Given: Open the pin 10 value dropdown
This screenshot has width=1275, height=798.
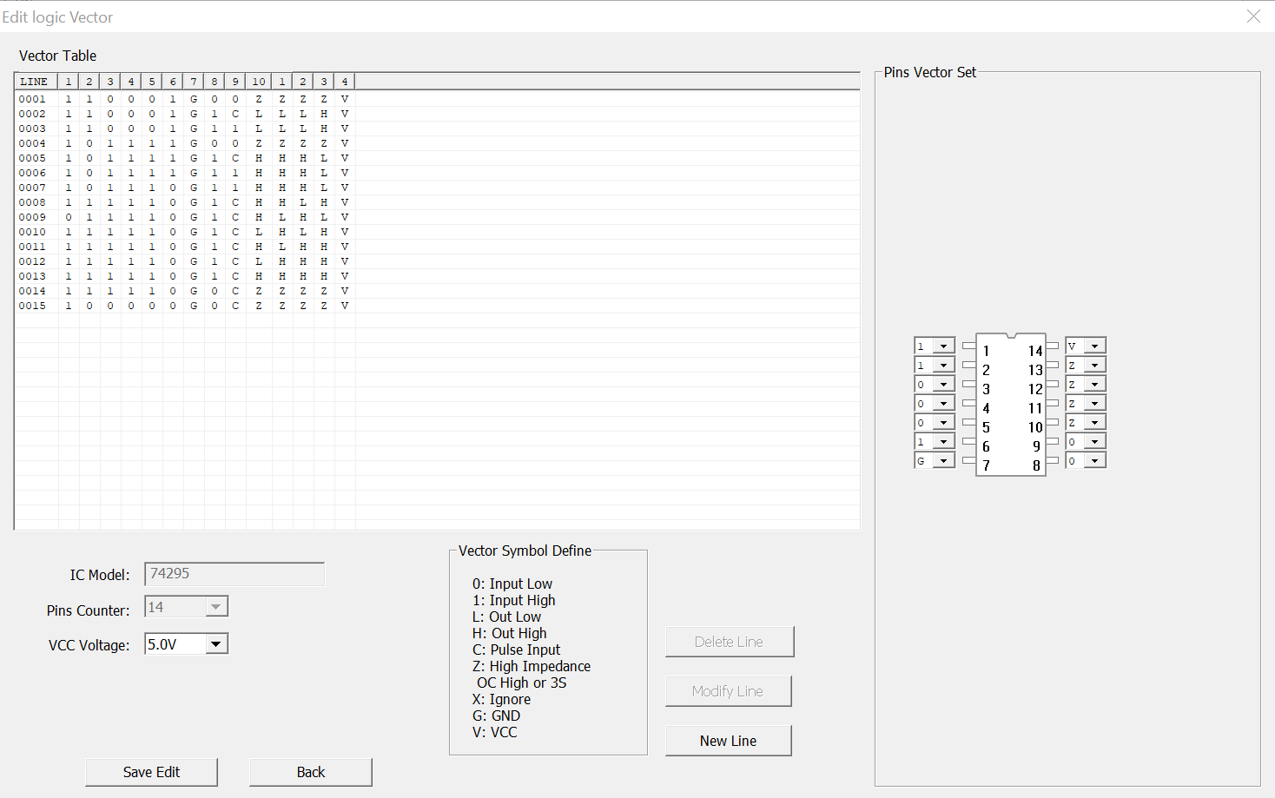Looking at the screenshot, I should [1094, 423].
